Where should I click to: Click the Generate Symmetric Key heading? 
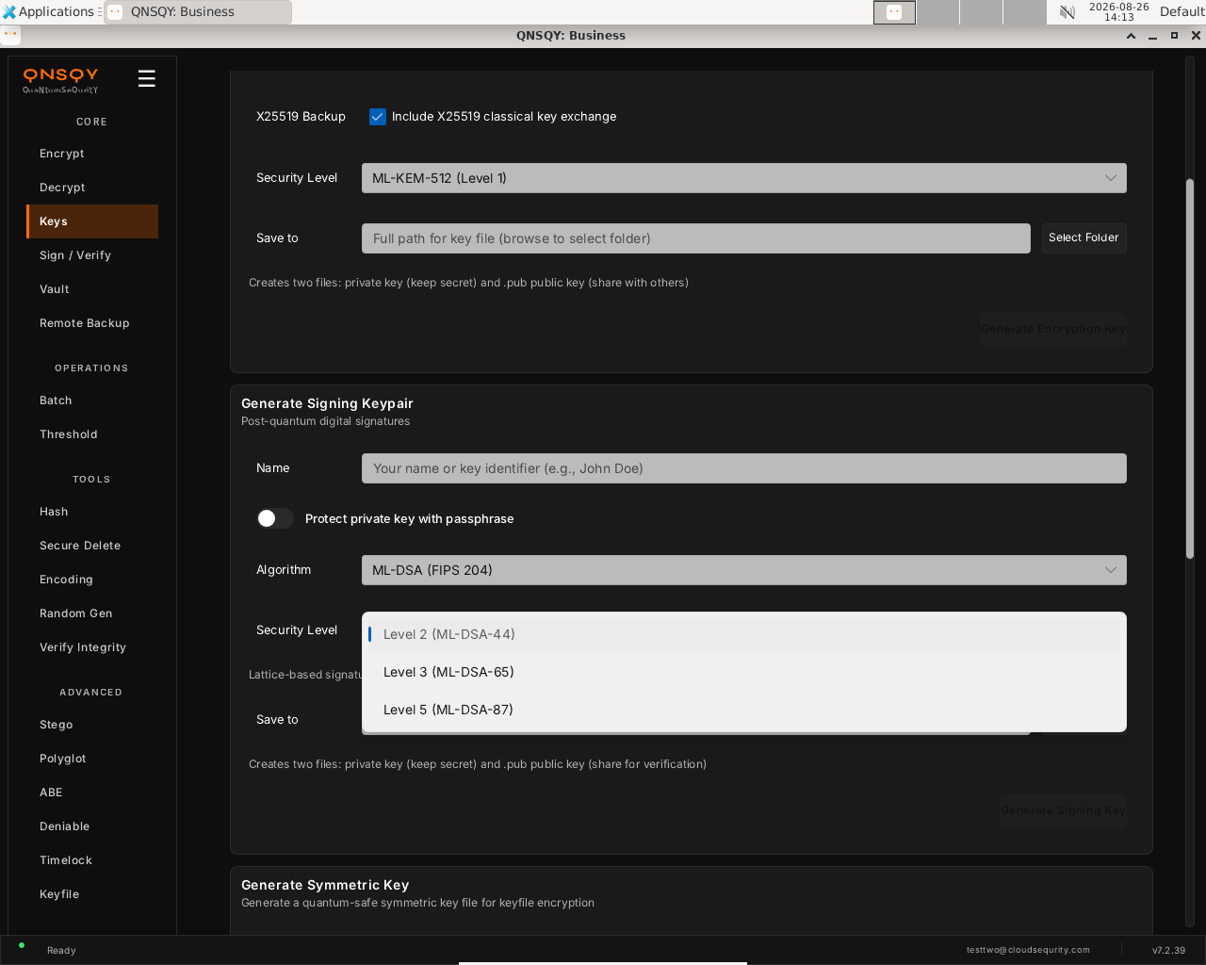325,885
